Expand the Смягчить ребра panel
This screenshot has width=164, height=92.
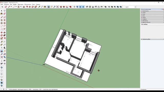coord(152,39)
